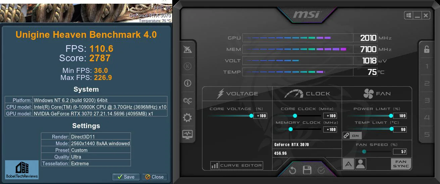Click the CPU model i9-10900K cell
The width and height of the screenshot is (440, 184).
click(100, 107)
